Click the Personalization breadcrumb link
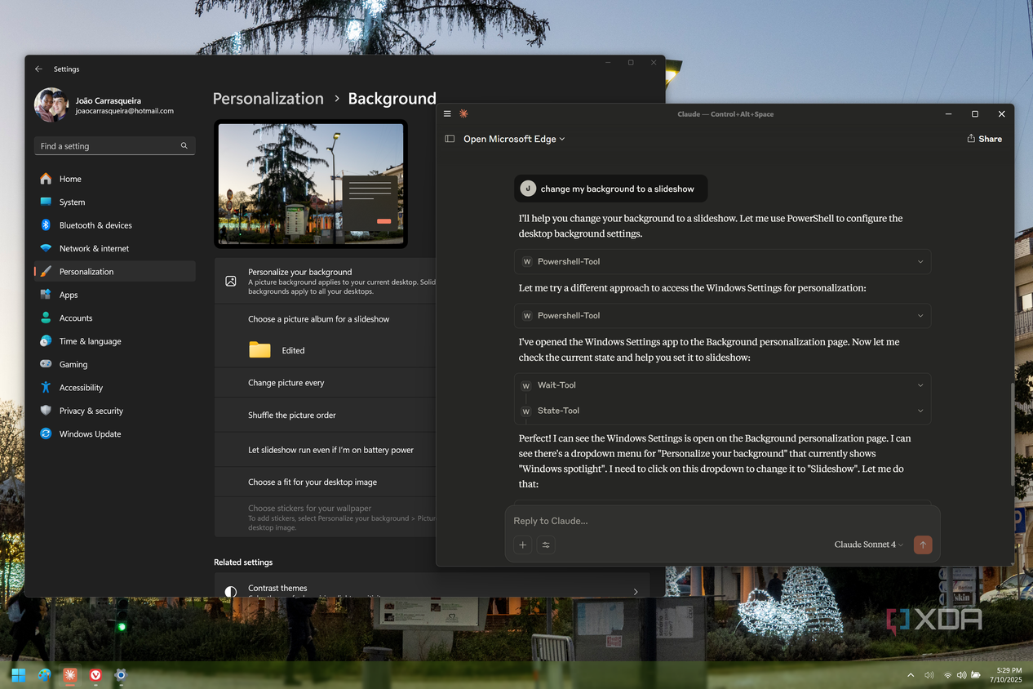Viewport: 1033px width, 689px height. click(x=268, y=99)
